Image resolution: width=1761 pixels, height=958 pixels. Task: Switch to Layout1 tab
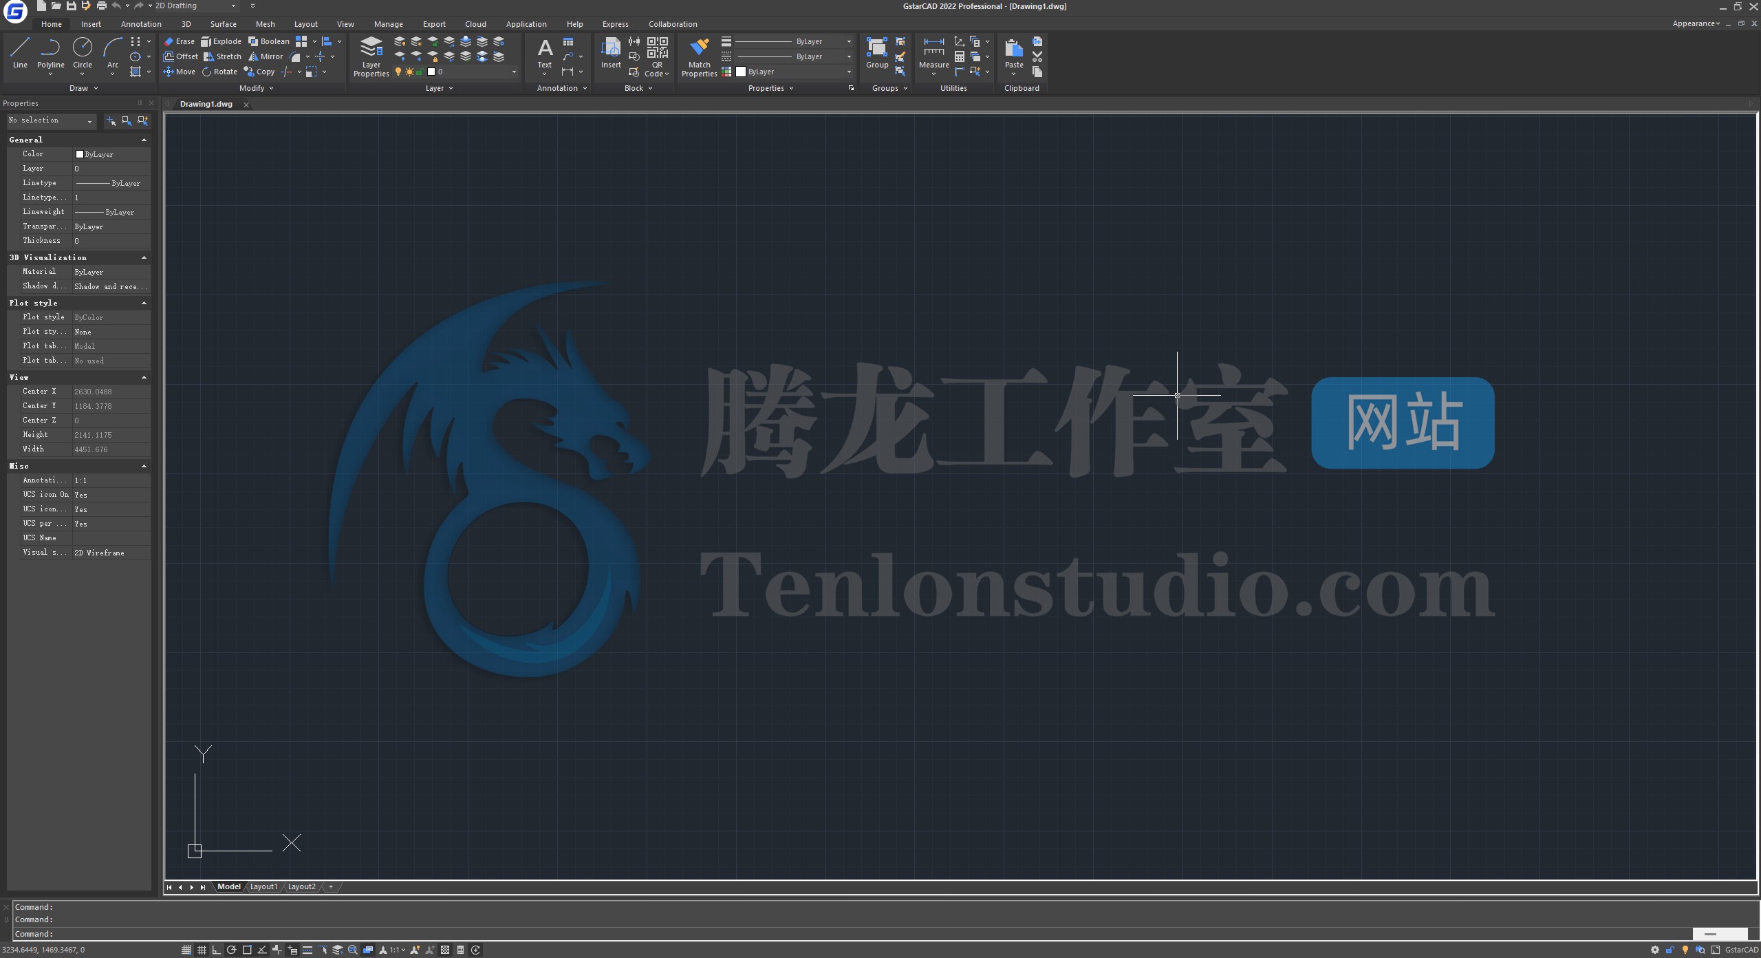point(263,886)
